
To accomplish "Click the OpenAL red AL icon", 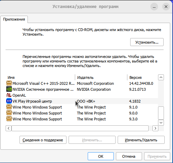I will (9, 95).
